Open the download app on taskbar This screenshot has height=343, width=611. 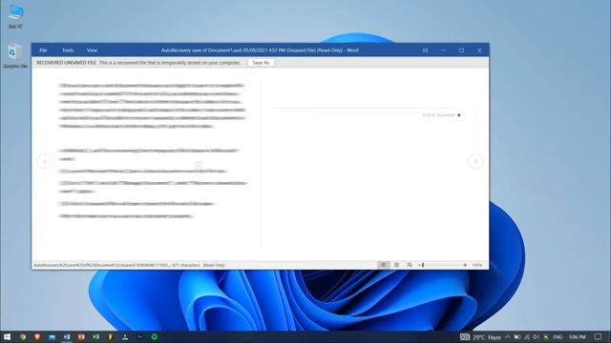[125, 336]
